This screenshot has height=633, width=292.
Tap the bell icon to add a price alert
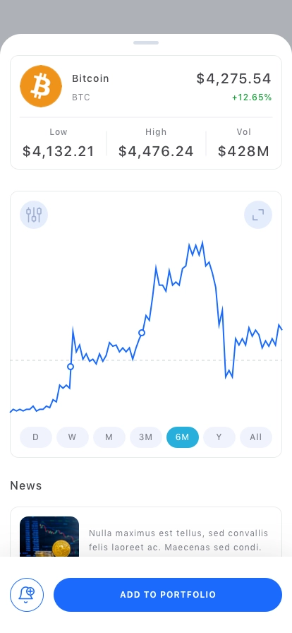click(27, 595)
